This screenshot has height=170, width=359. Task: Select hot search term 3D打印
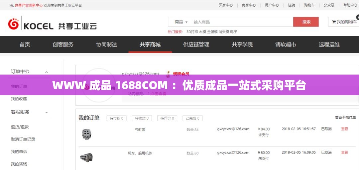click(x=192, y=32)
